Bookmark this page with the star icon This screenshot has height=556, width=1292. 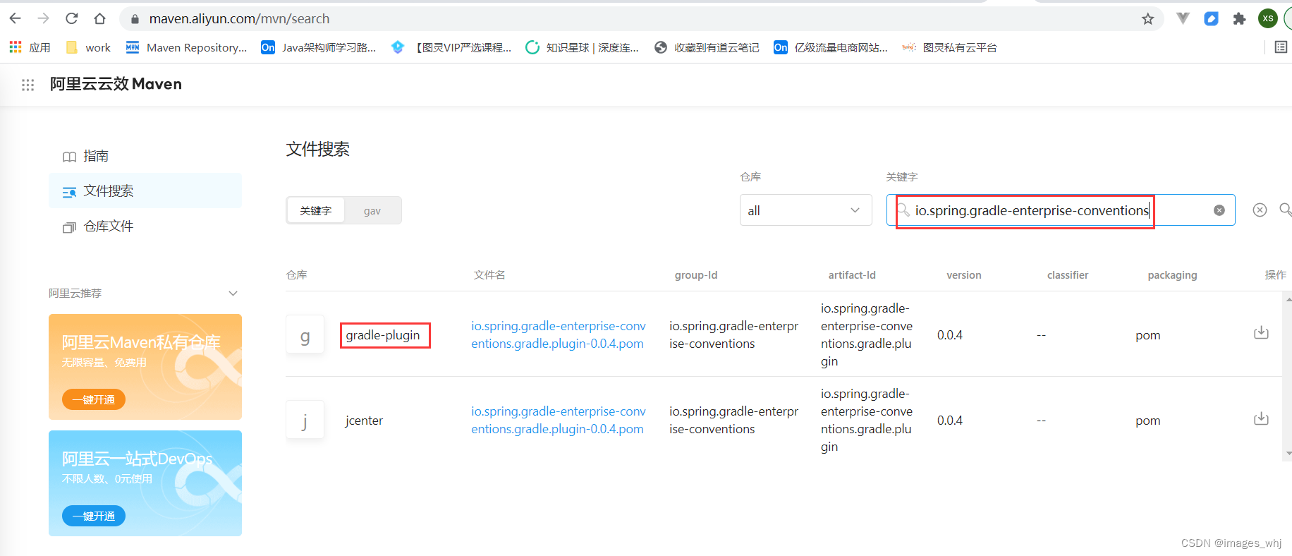pyautogui.click(x=1148, y=19)
